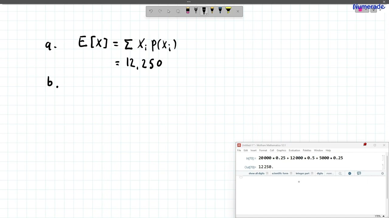Image resolution: width=389 pixels, height=218 pixels.
Task: Select the In[70] cell bracket
Action: coord(383,158)
